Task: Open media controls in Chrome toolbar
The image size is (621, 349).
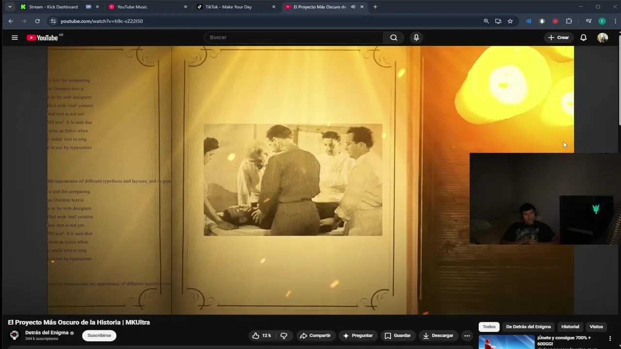Action: [x=588, y=21]
